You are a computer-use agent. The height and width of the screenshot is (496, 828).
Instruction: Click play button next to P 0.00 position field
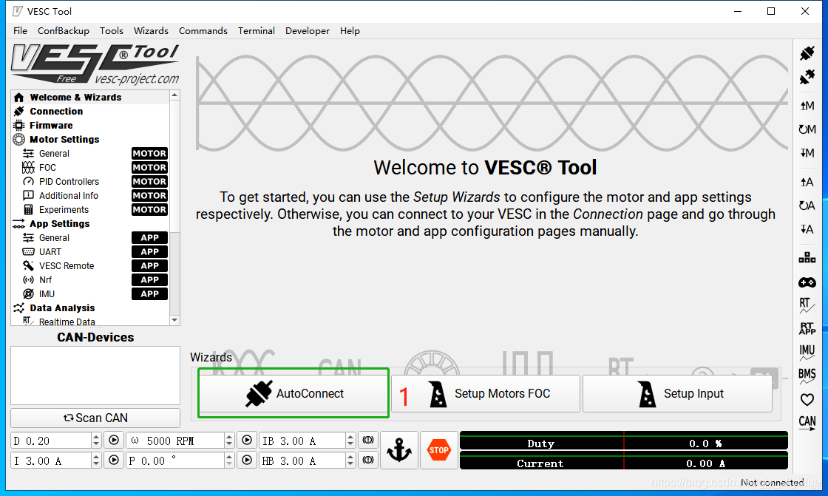[247, 460]
